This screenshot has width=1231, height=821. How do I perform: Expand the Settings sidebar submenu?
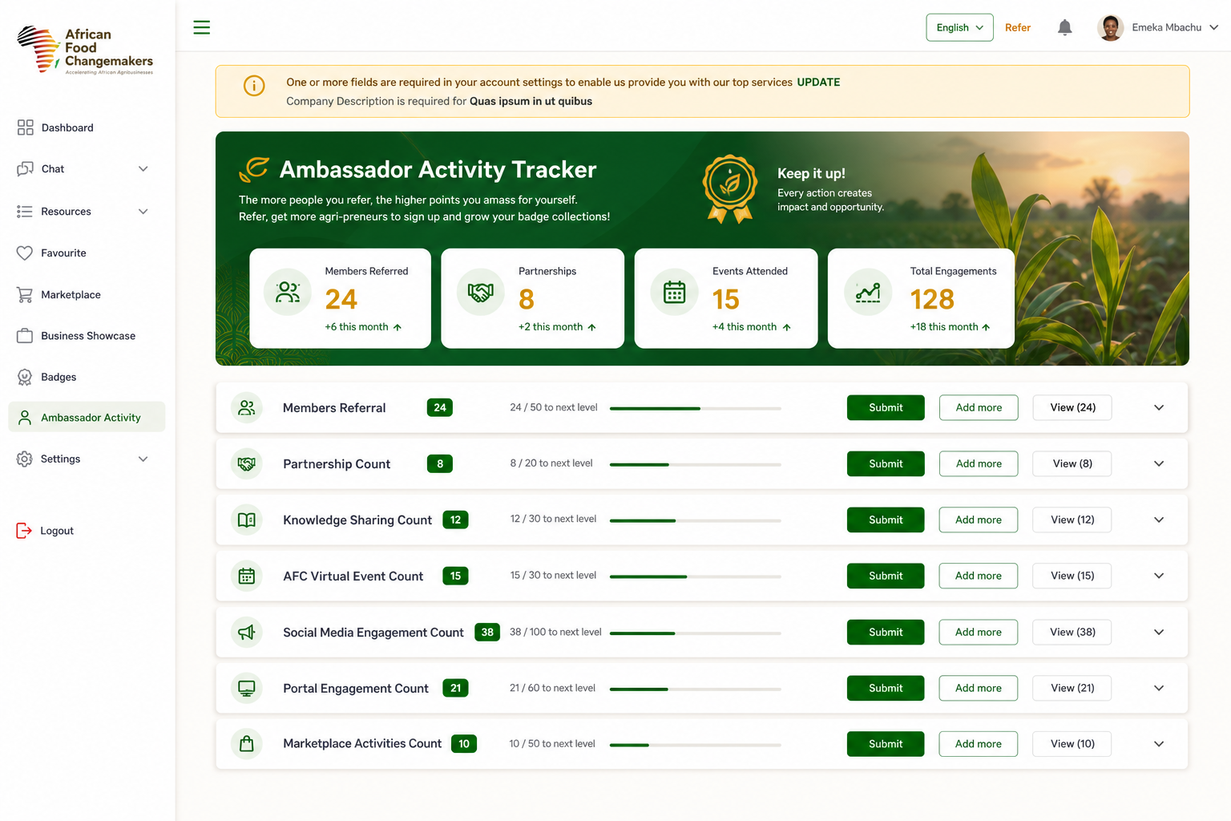click(143, 459)
